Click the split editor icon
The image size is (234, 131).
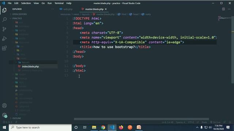click(223, 9)
